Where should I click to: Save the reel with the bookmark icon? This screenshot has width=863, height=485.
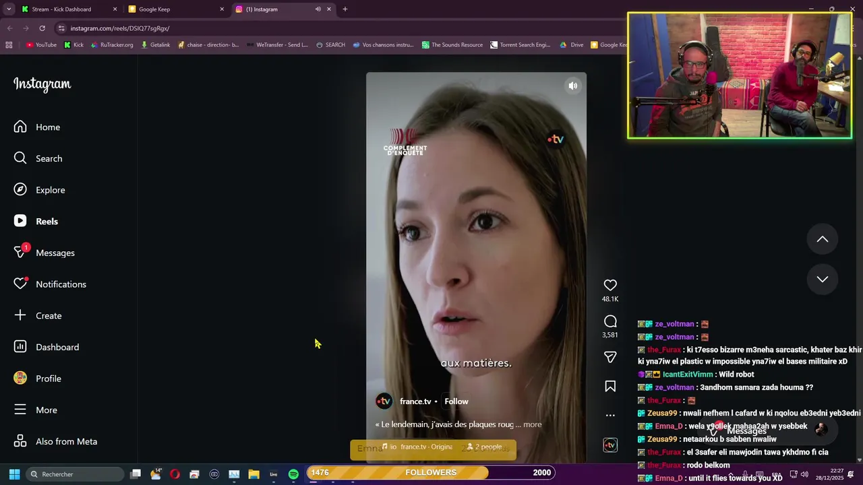pos(610,386)
